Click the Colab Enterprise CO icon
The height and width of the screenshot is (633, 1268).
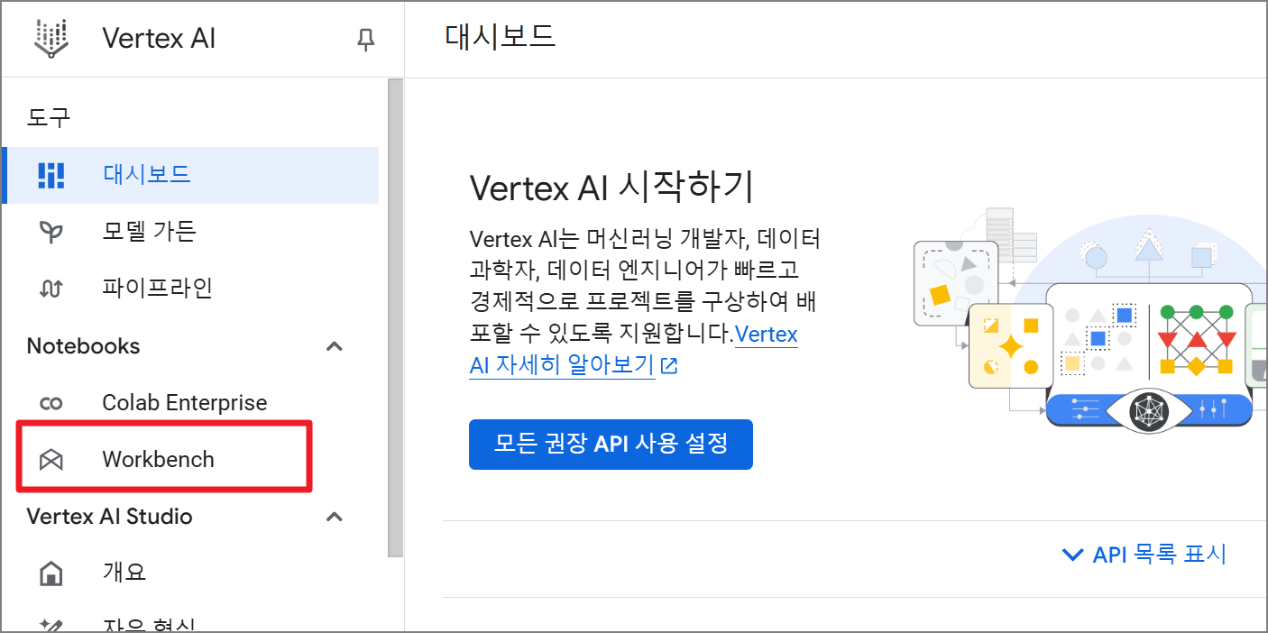coord(51,403)
